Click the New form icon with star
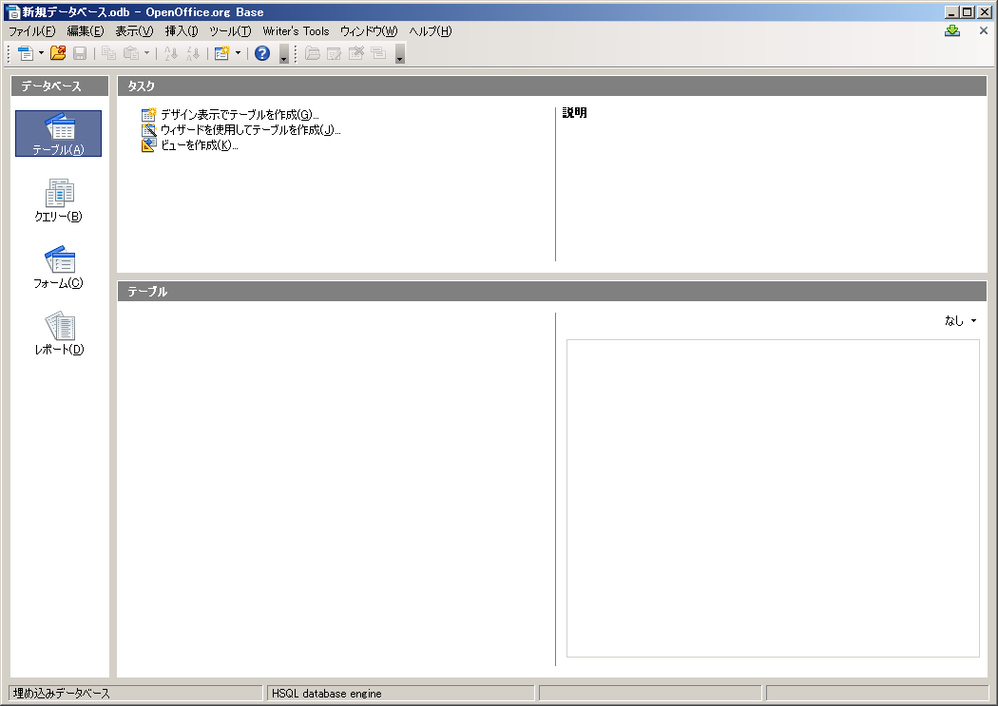This screenshot has width=998, height=706. [221, 53]
